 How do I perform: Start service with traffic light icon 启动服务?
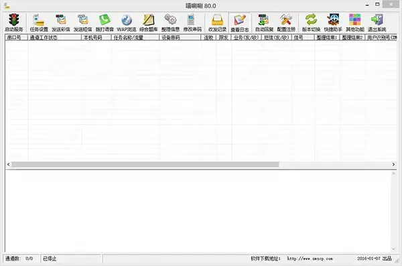pyautogui.click(x=14, y=23)
